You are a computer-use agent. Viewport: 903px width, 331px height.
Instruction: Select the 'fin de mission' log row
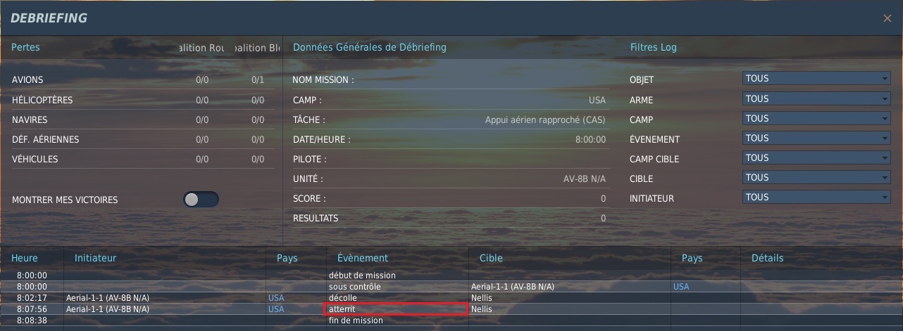(x=356, y=320)
